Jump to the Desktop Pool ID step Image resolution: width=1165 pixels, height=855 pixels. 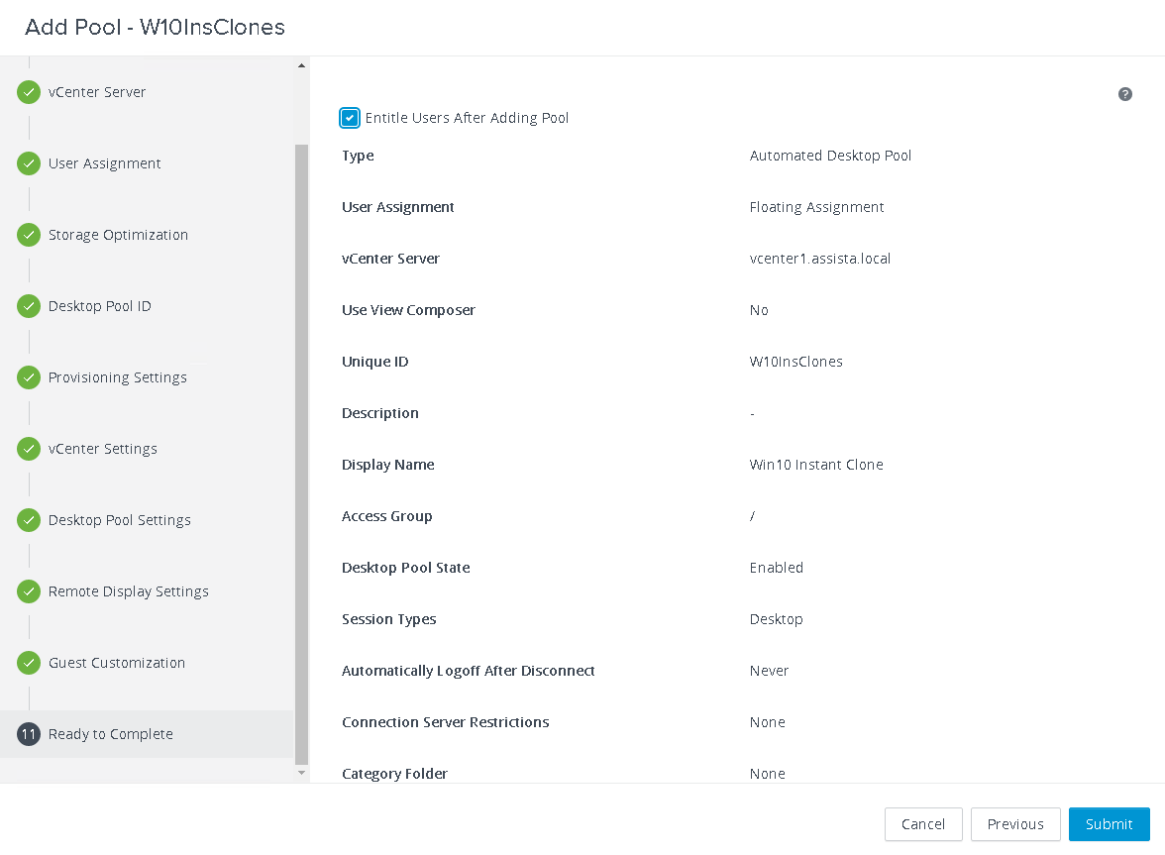[x=99, y=306]
